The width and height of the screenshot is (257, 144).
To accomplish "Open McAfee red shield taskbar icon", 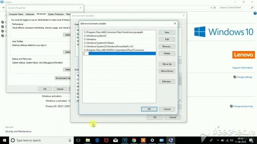I will click(x=106, y=140).
